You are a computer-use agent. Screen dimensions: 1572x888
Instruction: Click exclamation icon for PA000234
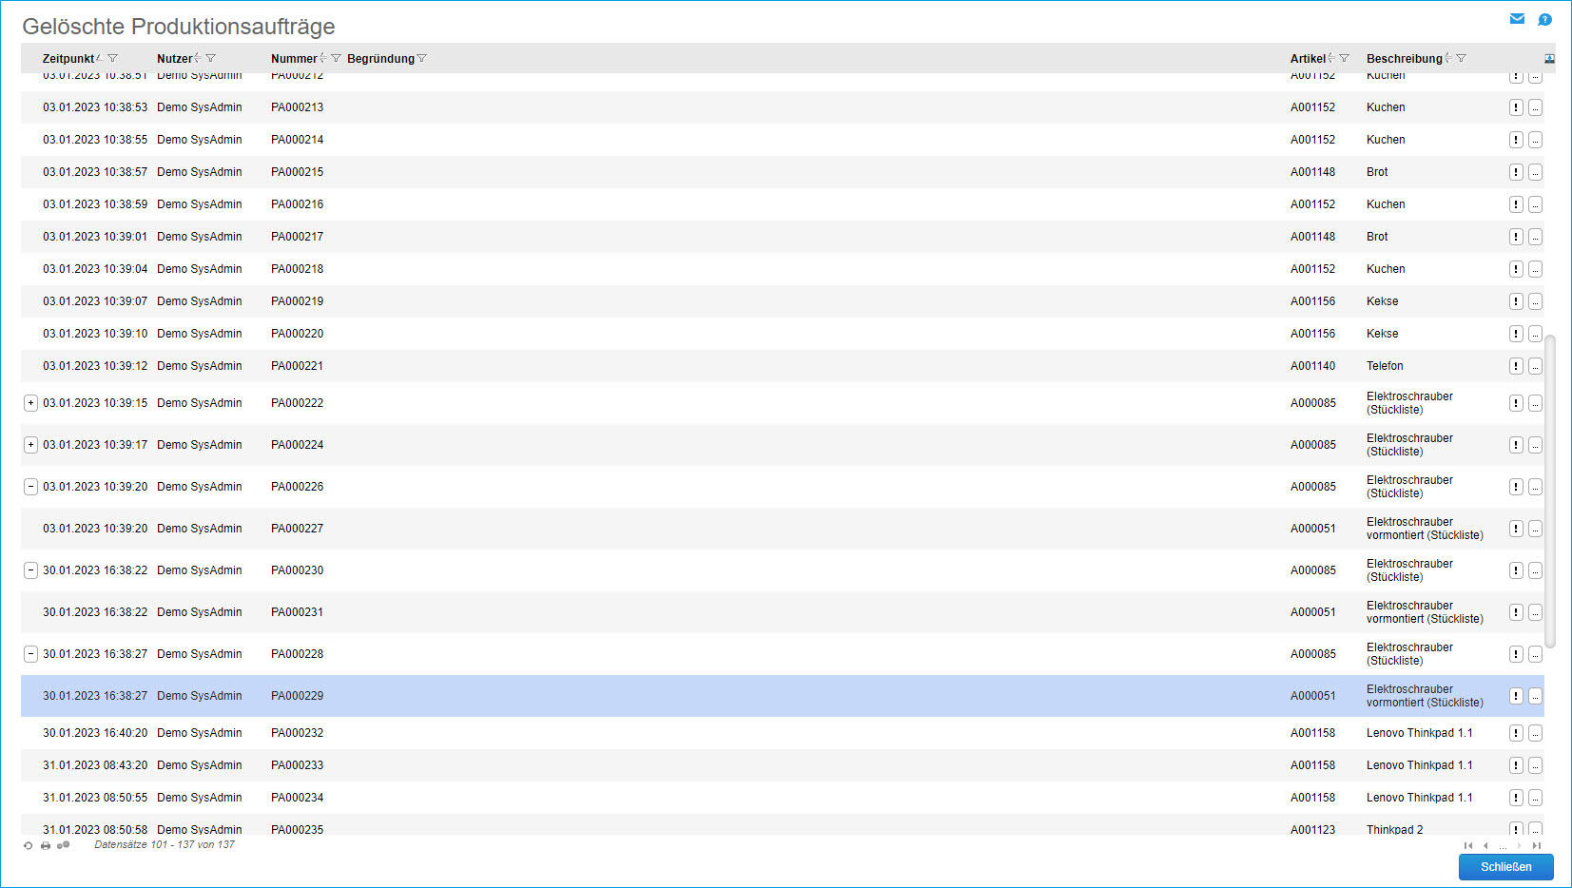tap(1516, 798)
